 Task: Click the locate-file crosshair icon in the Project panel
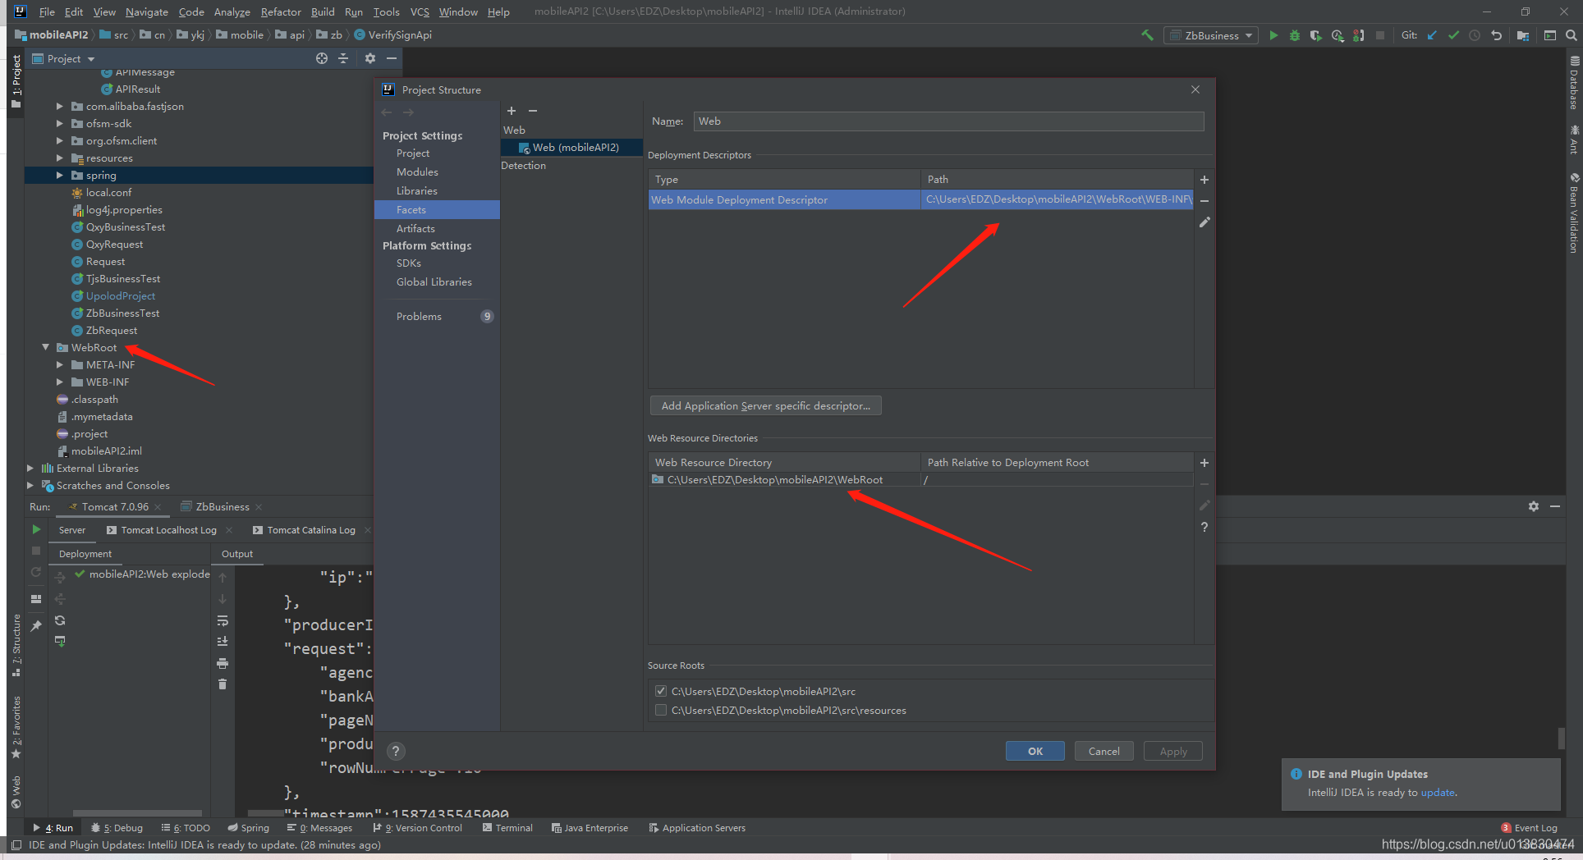tap(322, 58)
